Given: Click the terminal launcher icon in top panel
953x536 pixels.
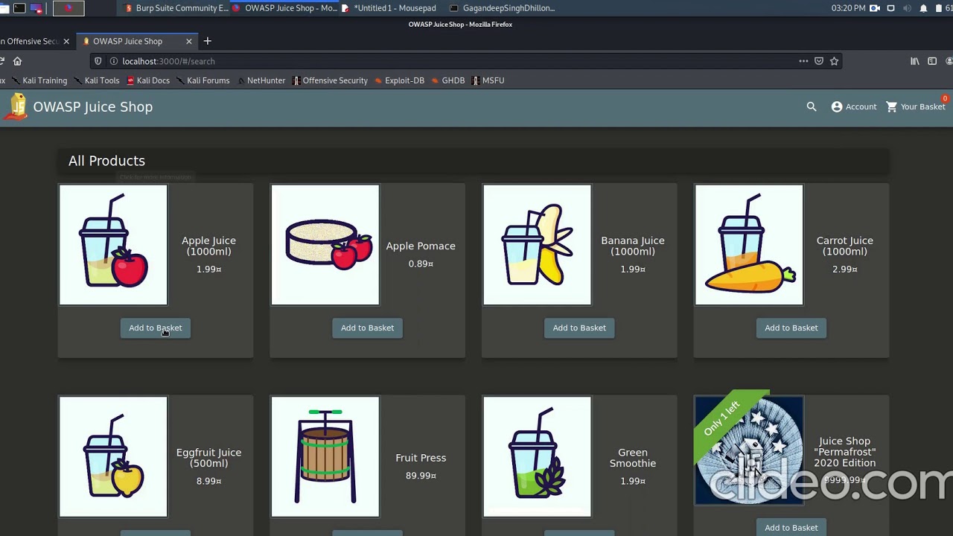Looking at the screenshot, I should [20, 8].
